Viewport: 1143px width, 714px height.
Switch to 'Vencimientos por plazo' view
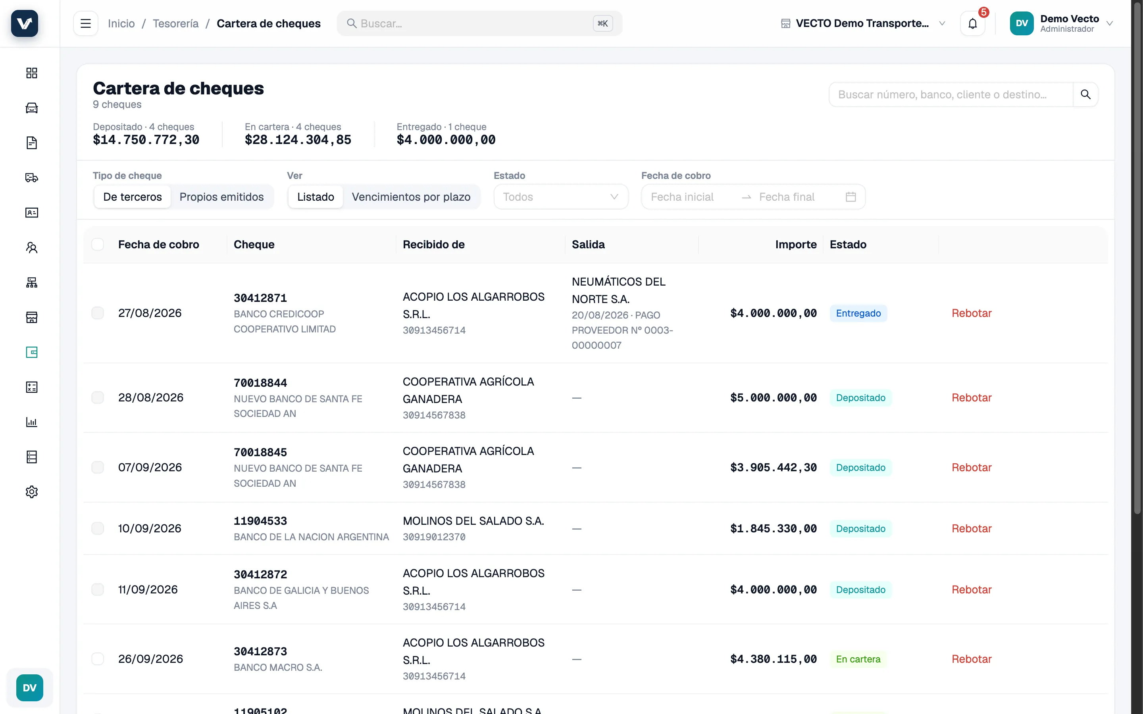click(411, 197)
